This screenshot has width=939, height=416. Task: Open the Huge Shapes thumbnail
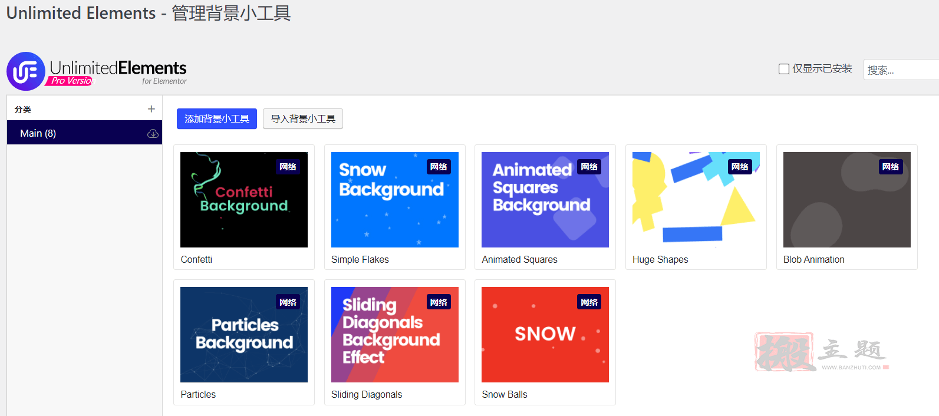696,200
